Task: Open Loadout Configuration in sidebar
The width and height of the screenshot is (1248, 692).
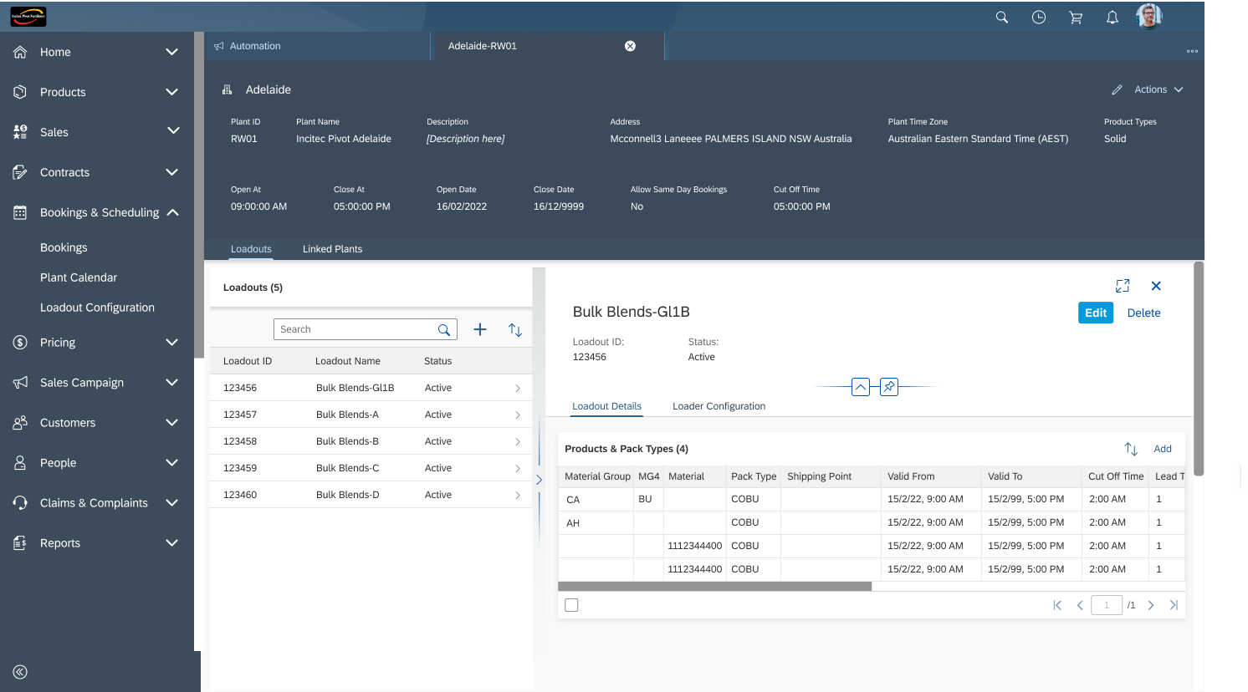Action: click(97, 308)
